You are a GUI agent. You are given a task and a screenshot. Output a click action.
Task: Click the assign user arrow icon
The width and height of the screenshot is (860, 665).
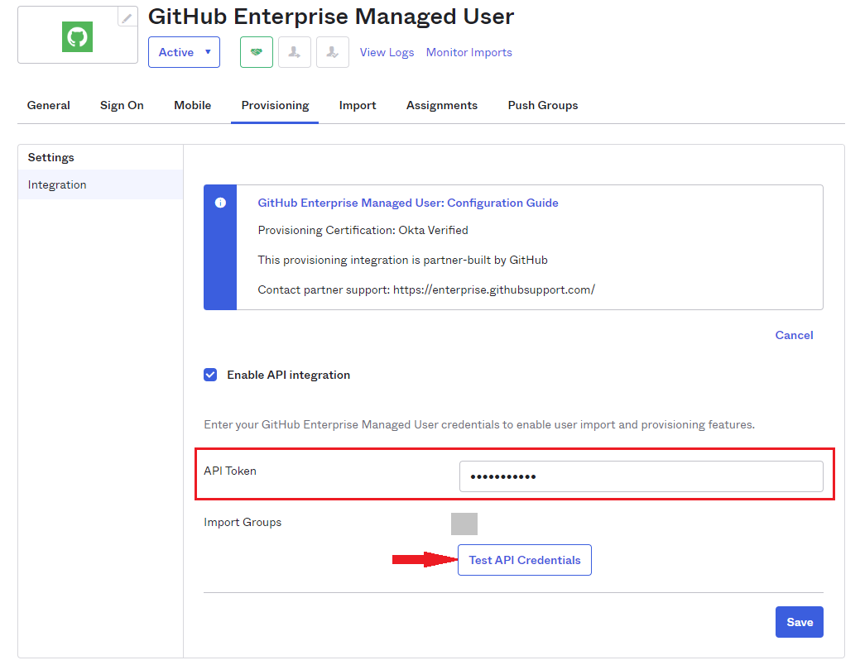[294, 52]
